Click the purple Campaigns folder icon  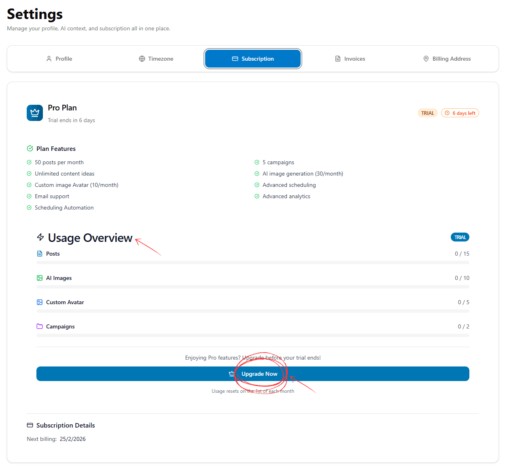(40, 326)
